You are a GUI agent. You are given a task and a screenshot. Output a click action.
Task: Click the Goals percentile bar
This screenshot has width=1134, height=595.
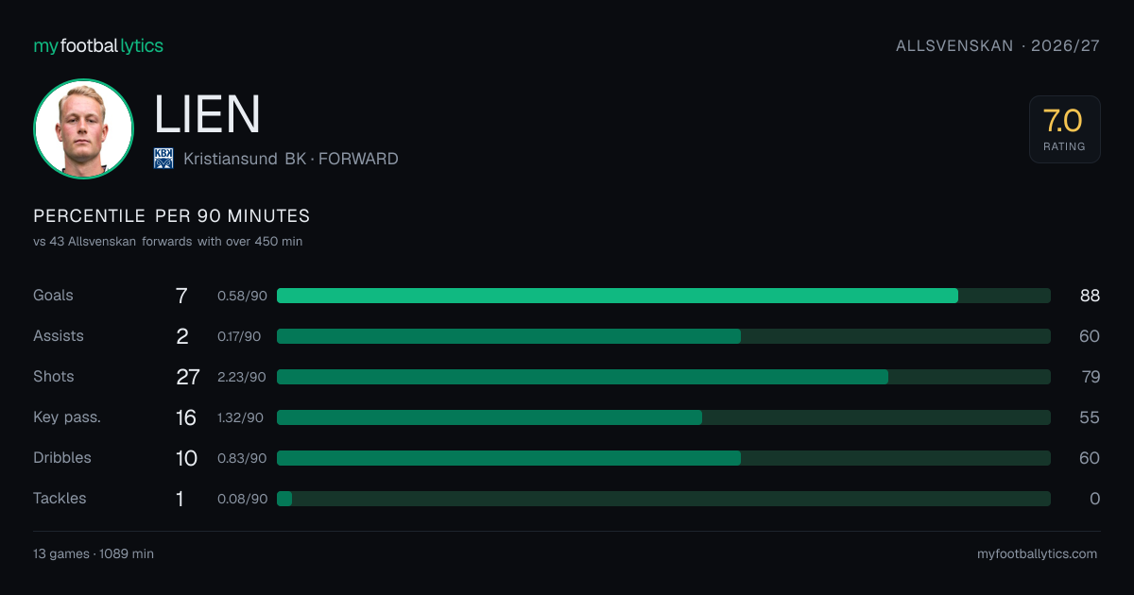[663, 296]
